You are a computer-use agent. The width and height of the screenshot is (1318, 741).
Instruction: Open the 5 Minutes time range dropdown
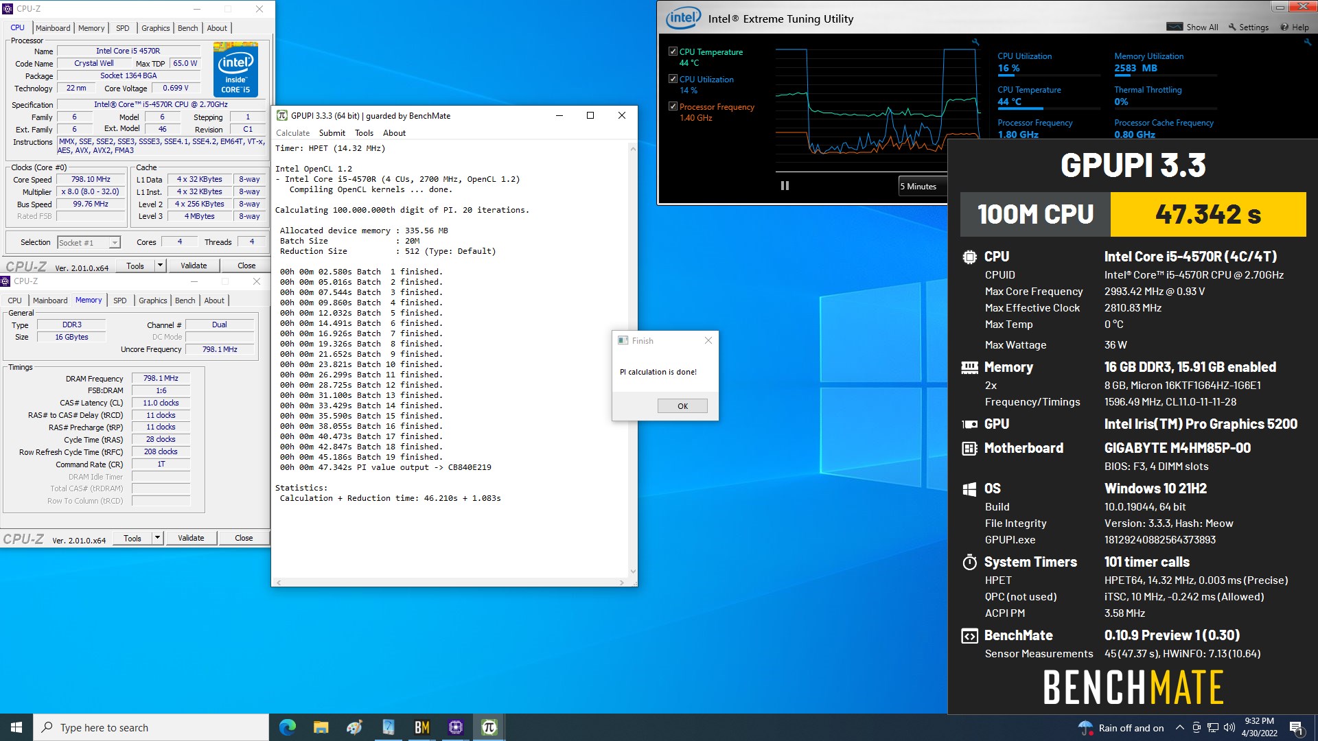tap(923, 186)
